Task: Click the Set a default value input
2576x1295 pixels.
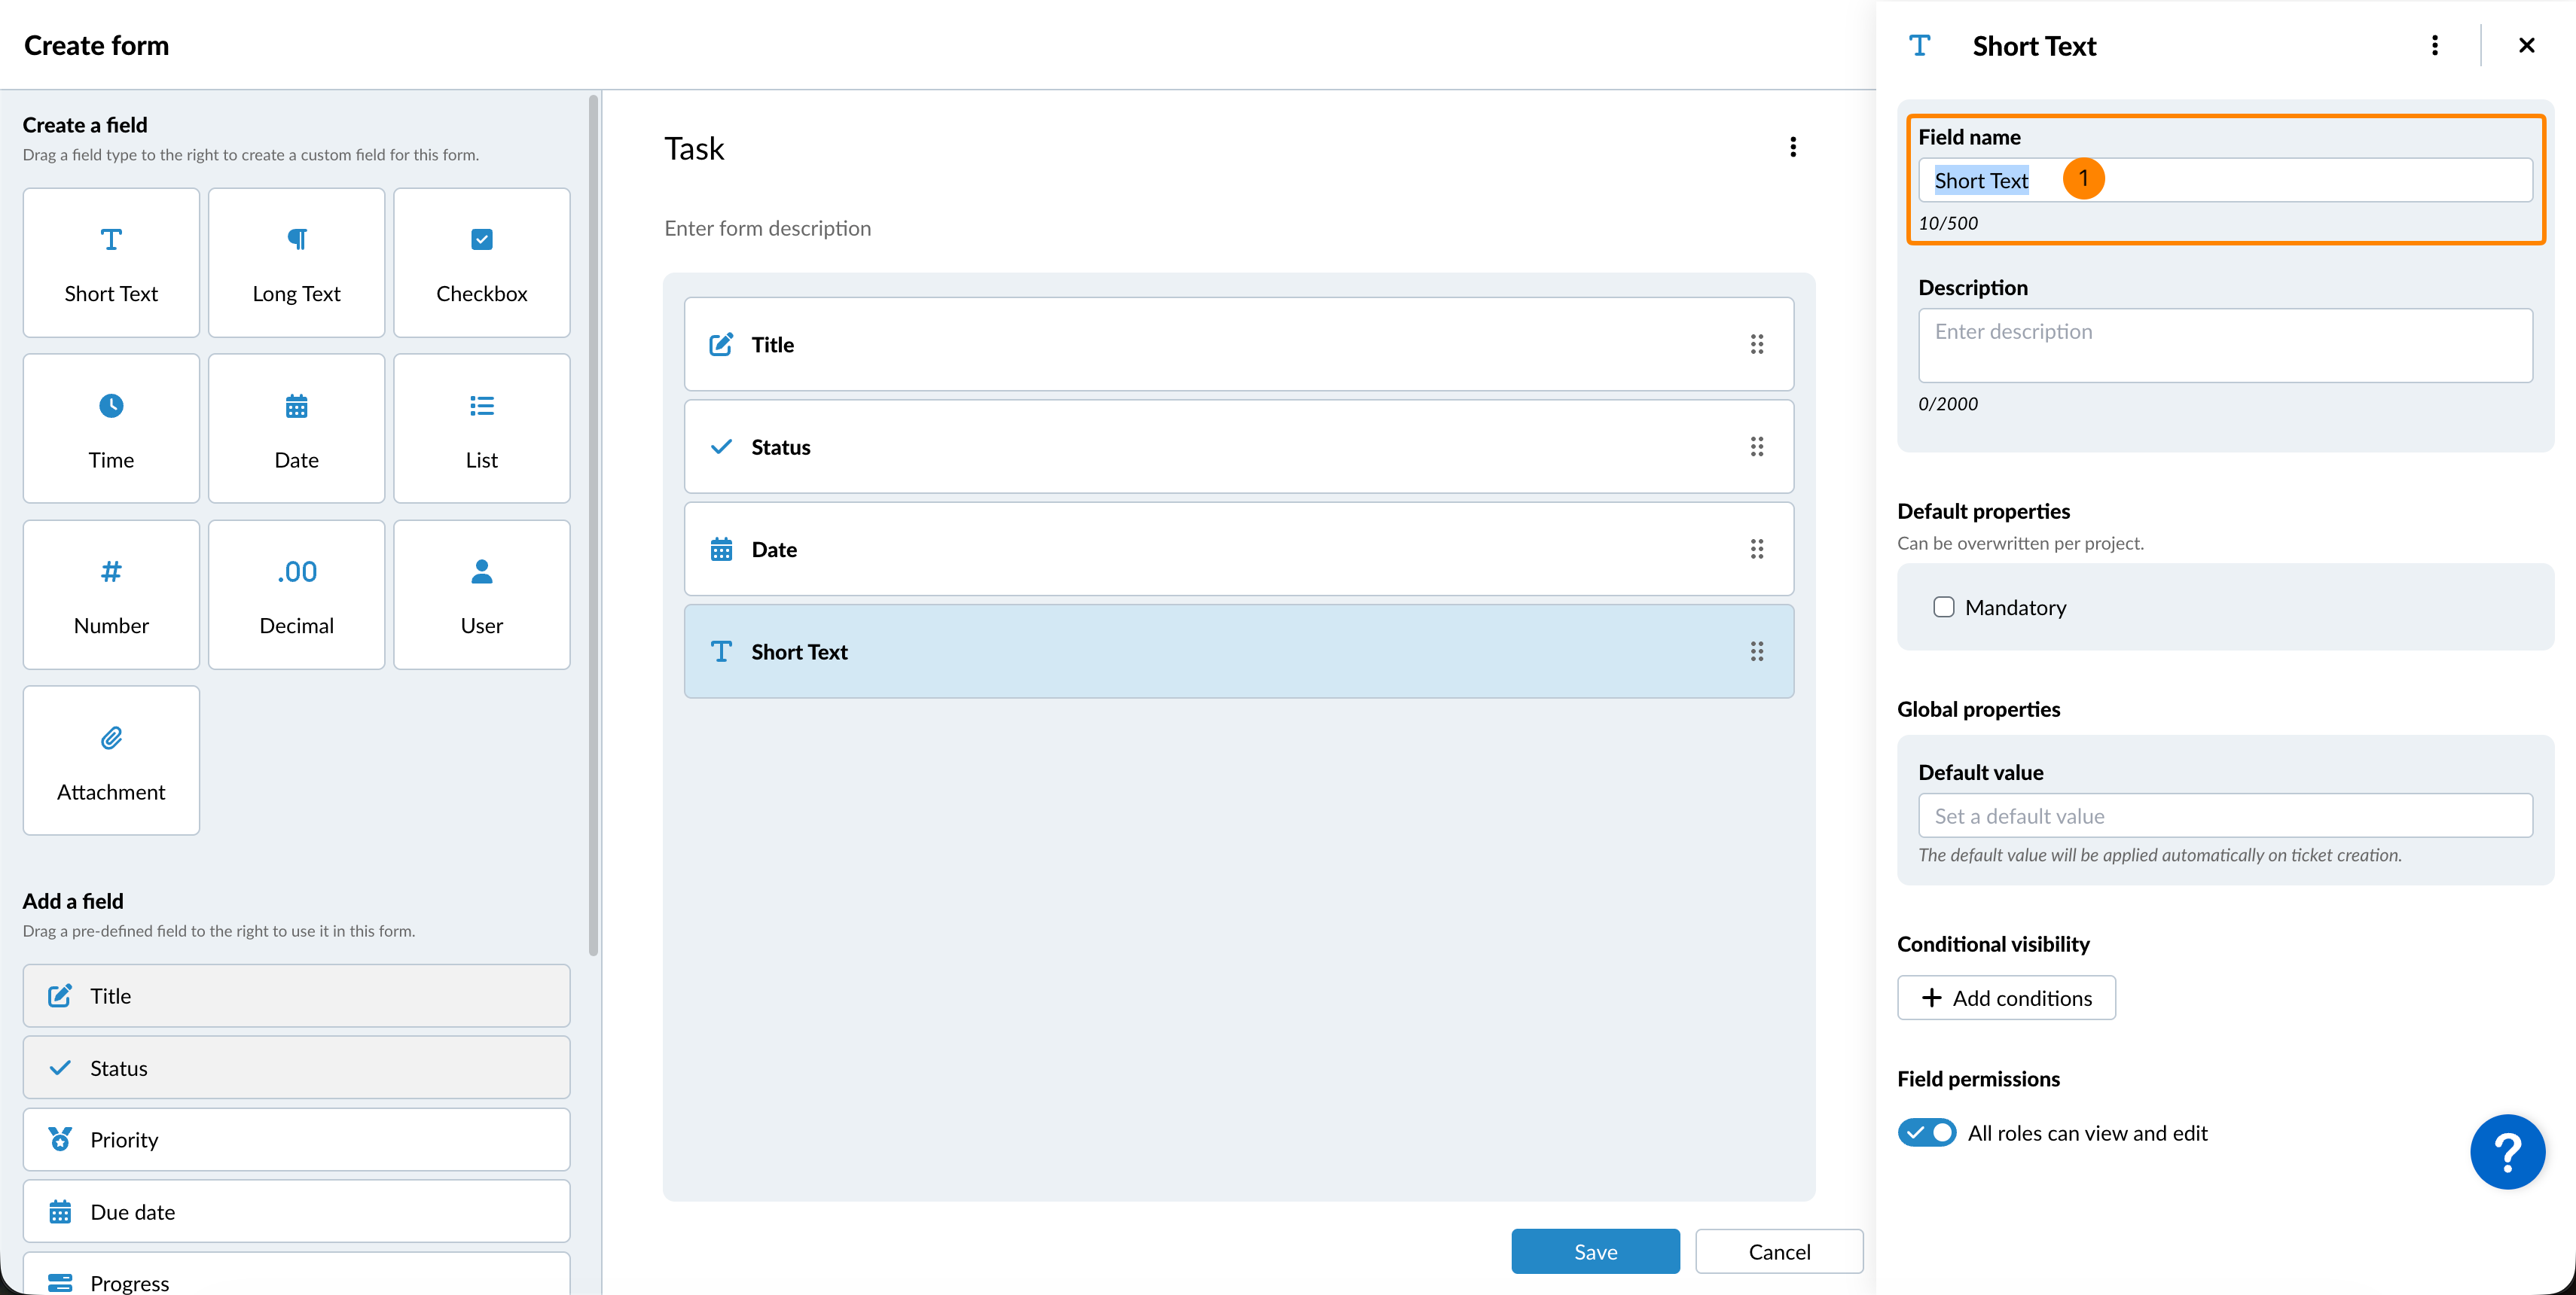Action: click(2224, 816)
